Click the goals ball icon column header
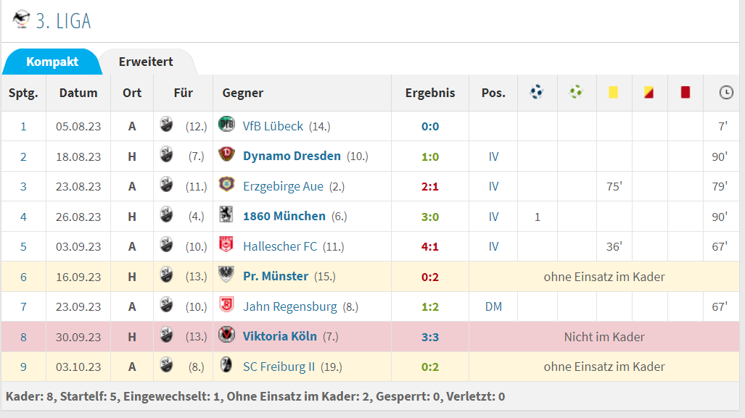Image resolution: width=745 pixels, height=418 pixels. 536,91
